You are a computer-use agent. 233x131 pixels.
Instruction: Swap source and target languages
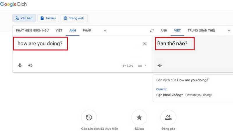click(x=152, y=31)
